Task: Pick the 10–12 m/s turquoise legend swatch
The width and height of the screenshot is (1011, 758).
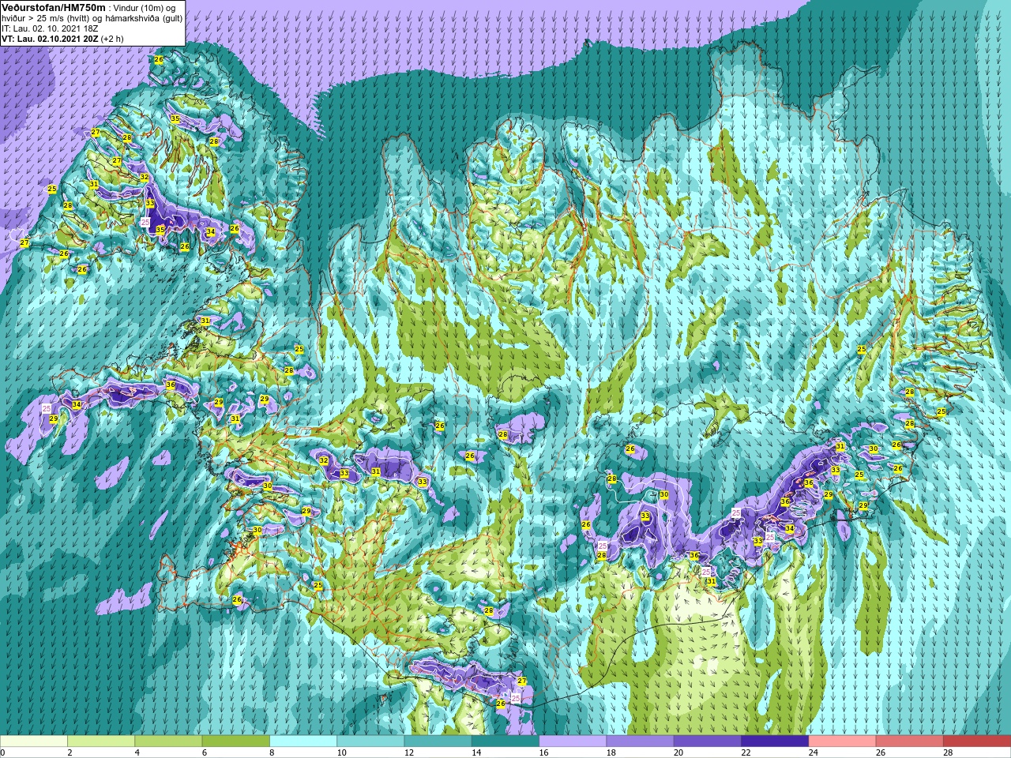Action: point(370,741)
